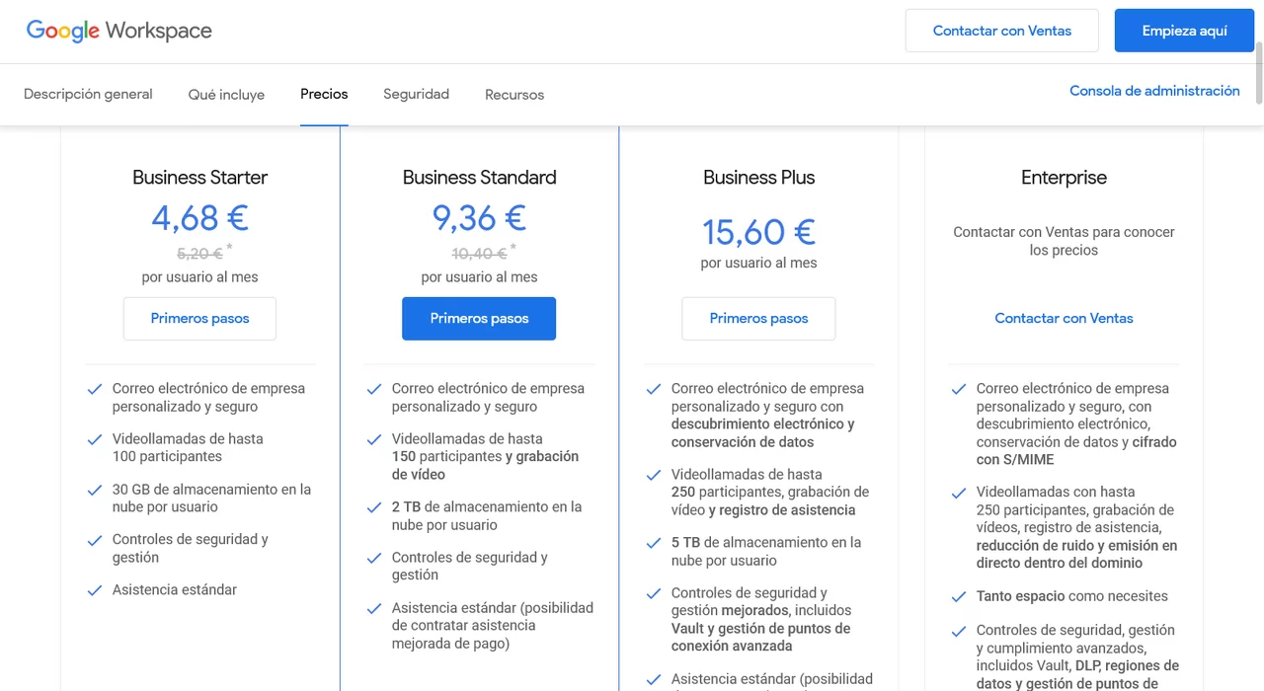The image size is (1264, 691).
Task: Click checkmark beside '30 GB de almacenamiento'
Action: 95,490
